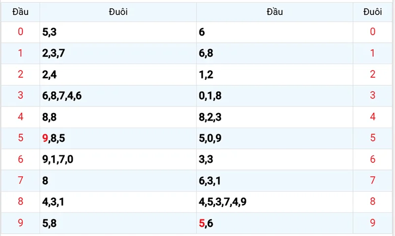Select the cell showing 8,8

tap(50, 117)
